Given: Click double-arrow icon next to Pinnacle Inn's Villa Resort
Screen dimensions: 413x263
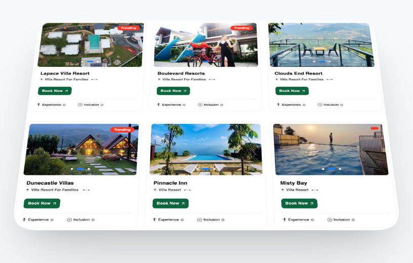Looking at the screenshot, I should [x=187, y=190].
